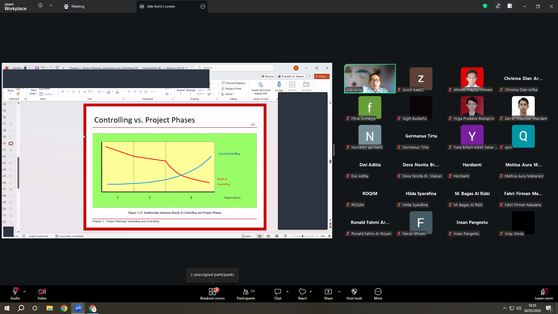
Task: Switch to the Meeting tab
Action: pos(74,6)
